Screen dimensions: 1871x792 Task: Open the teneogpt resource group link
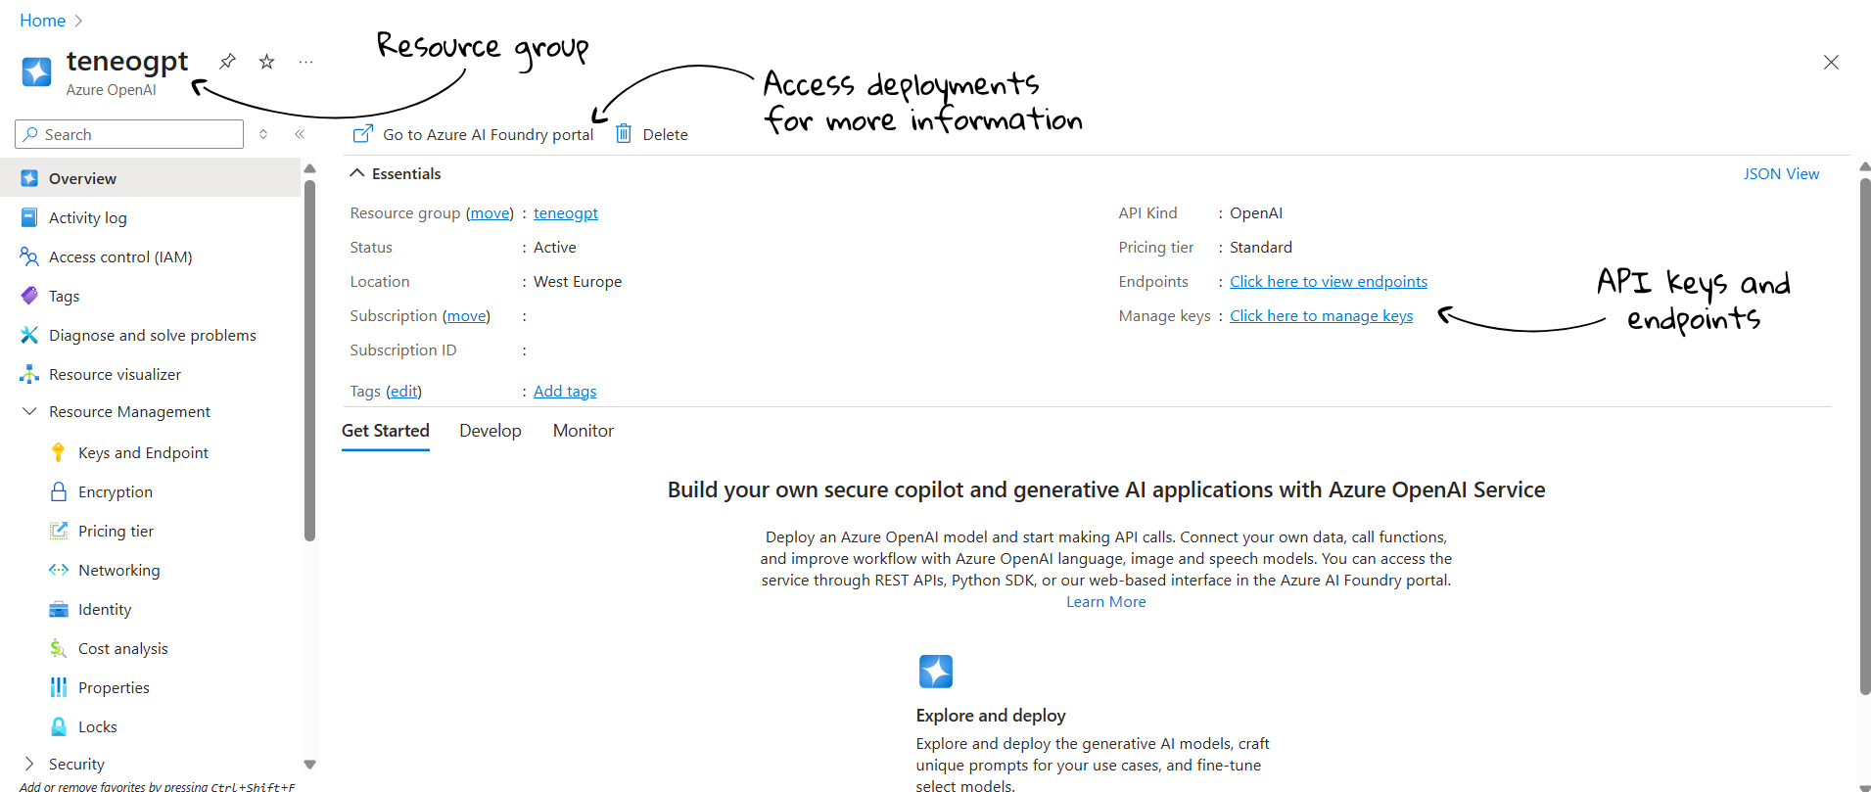[566, 213]
